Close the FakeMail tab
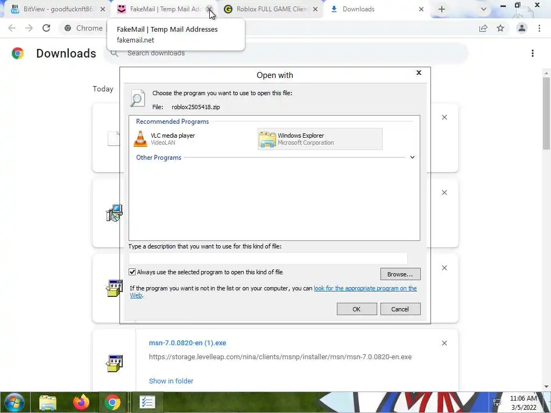 point(209,9)
